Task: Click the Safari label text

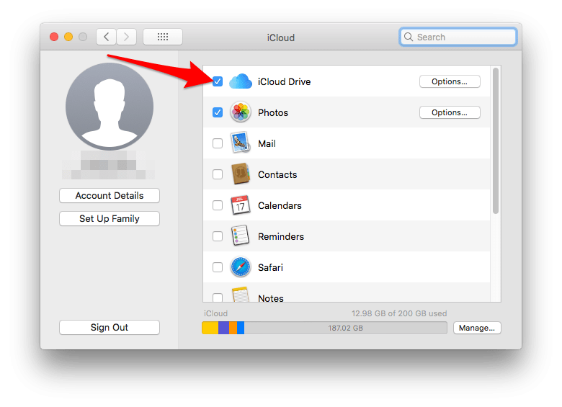Action: tap(270, 268)
